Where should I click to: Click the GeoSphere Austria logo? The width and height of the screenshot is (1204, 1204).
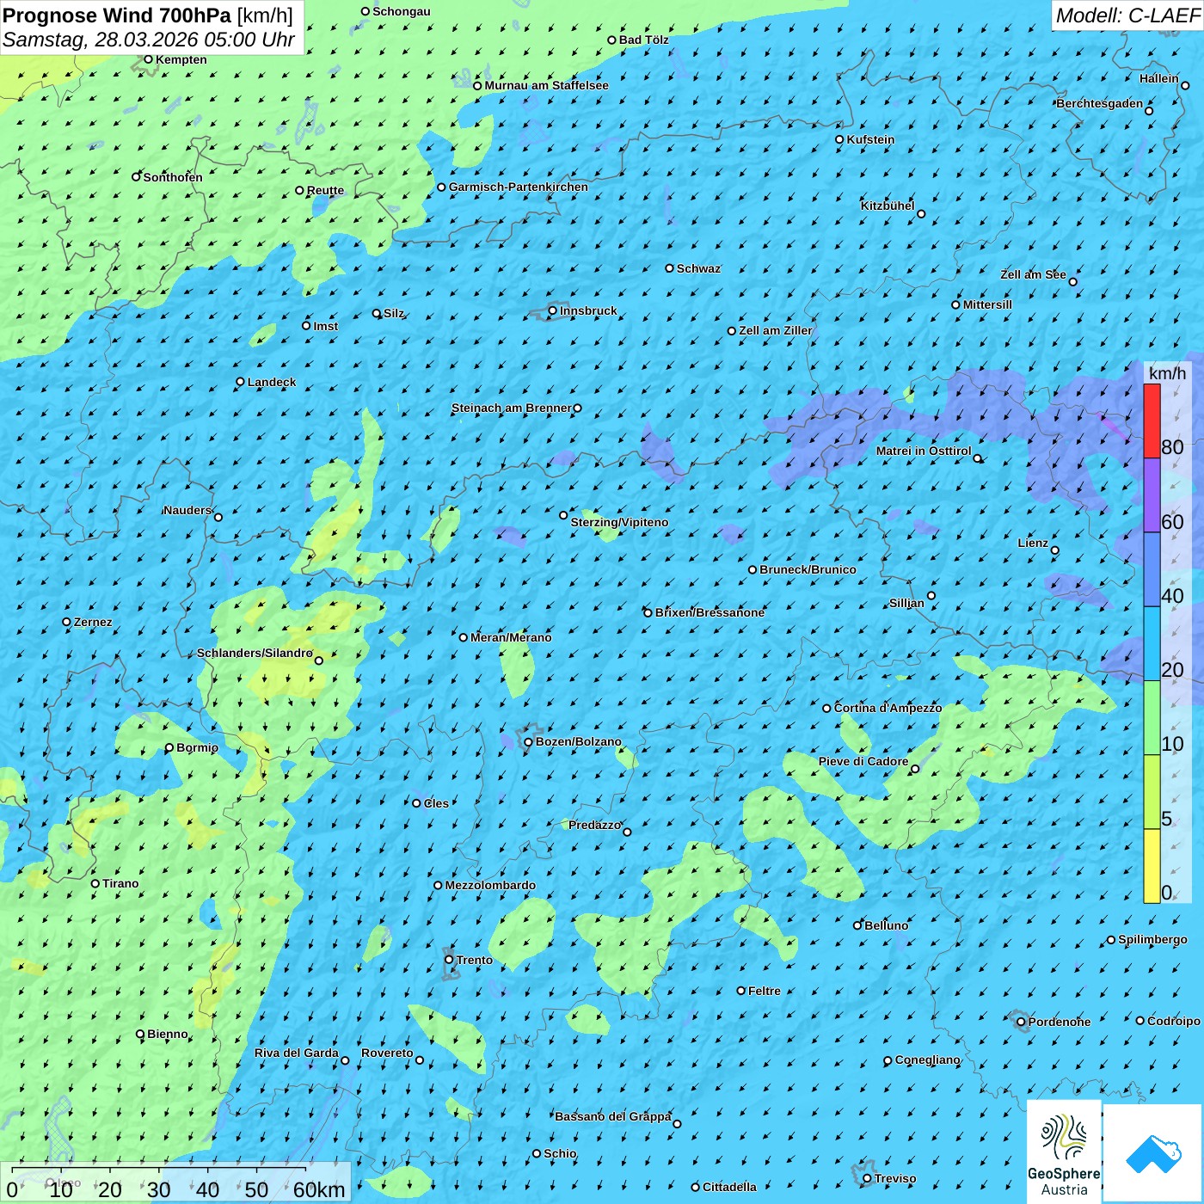coord(1064,1152)
